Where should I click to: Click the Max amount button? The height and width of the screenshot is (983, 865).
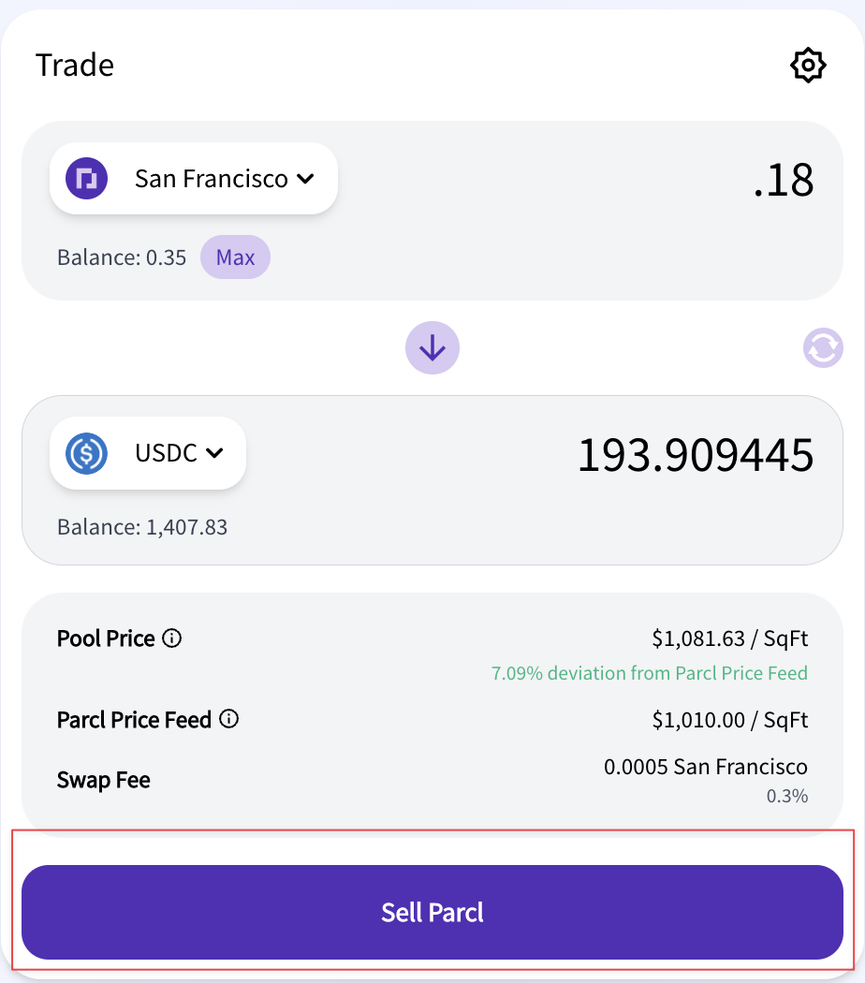[235, 257]
